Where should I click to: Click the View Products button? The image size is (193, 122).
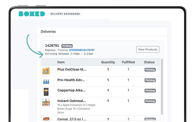[148, 49]
